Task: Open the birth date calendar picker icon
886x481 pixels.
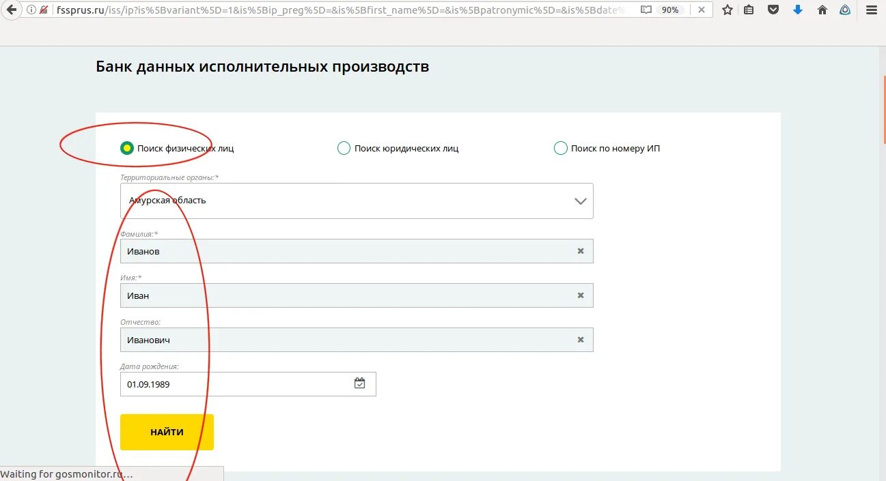Action: pos(360,383)
